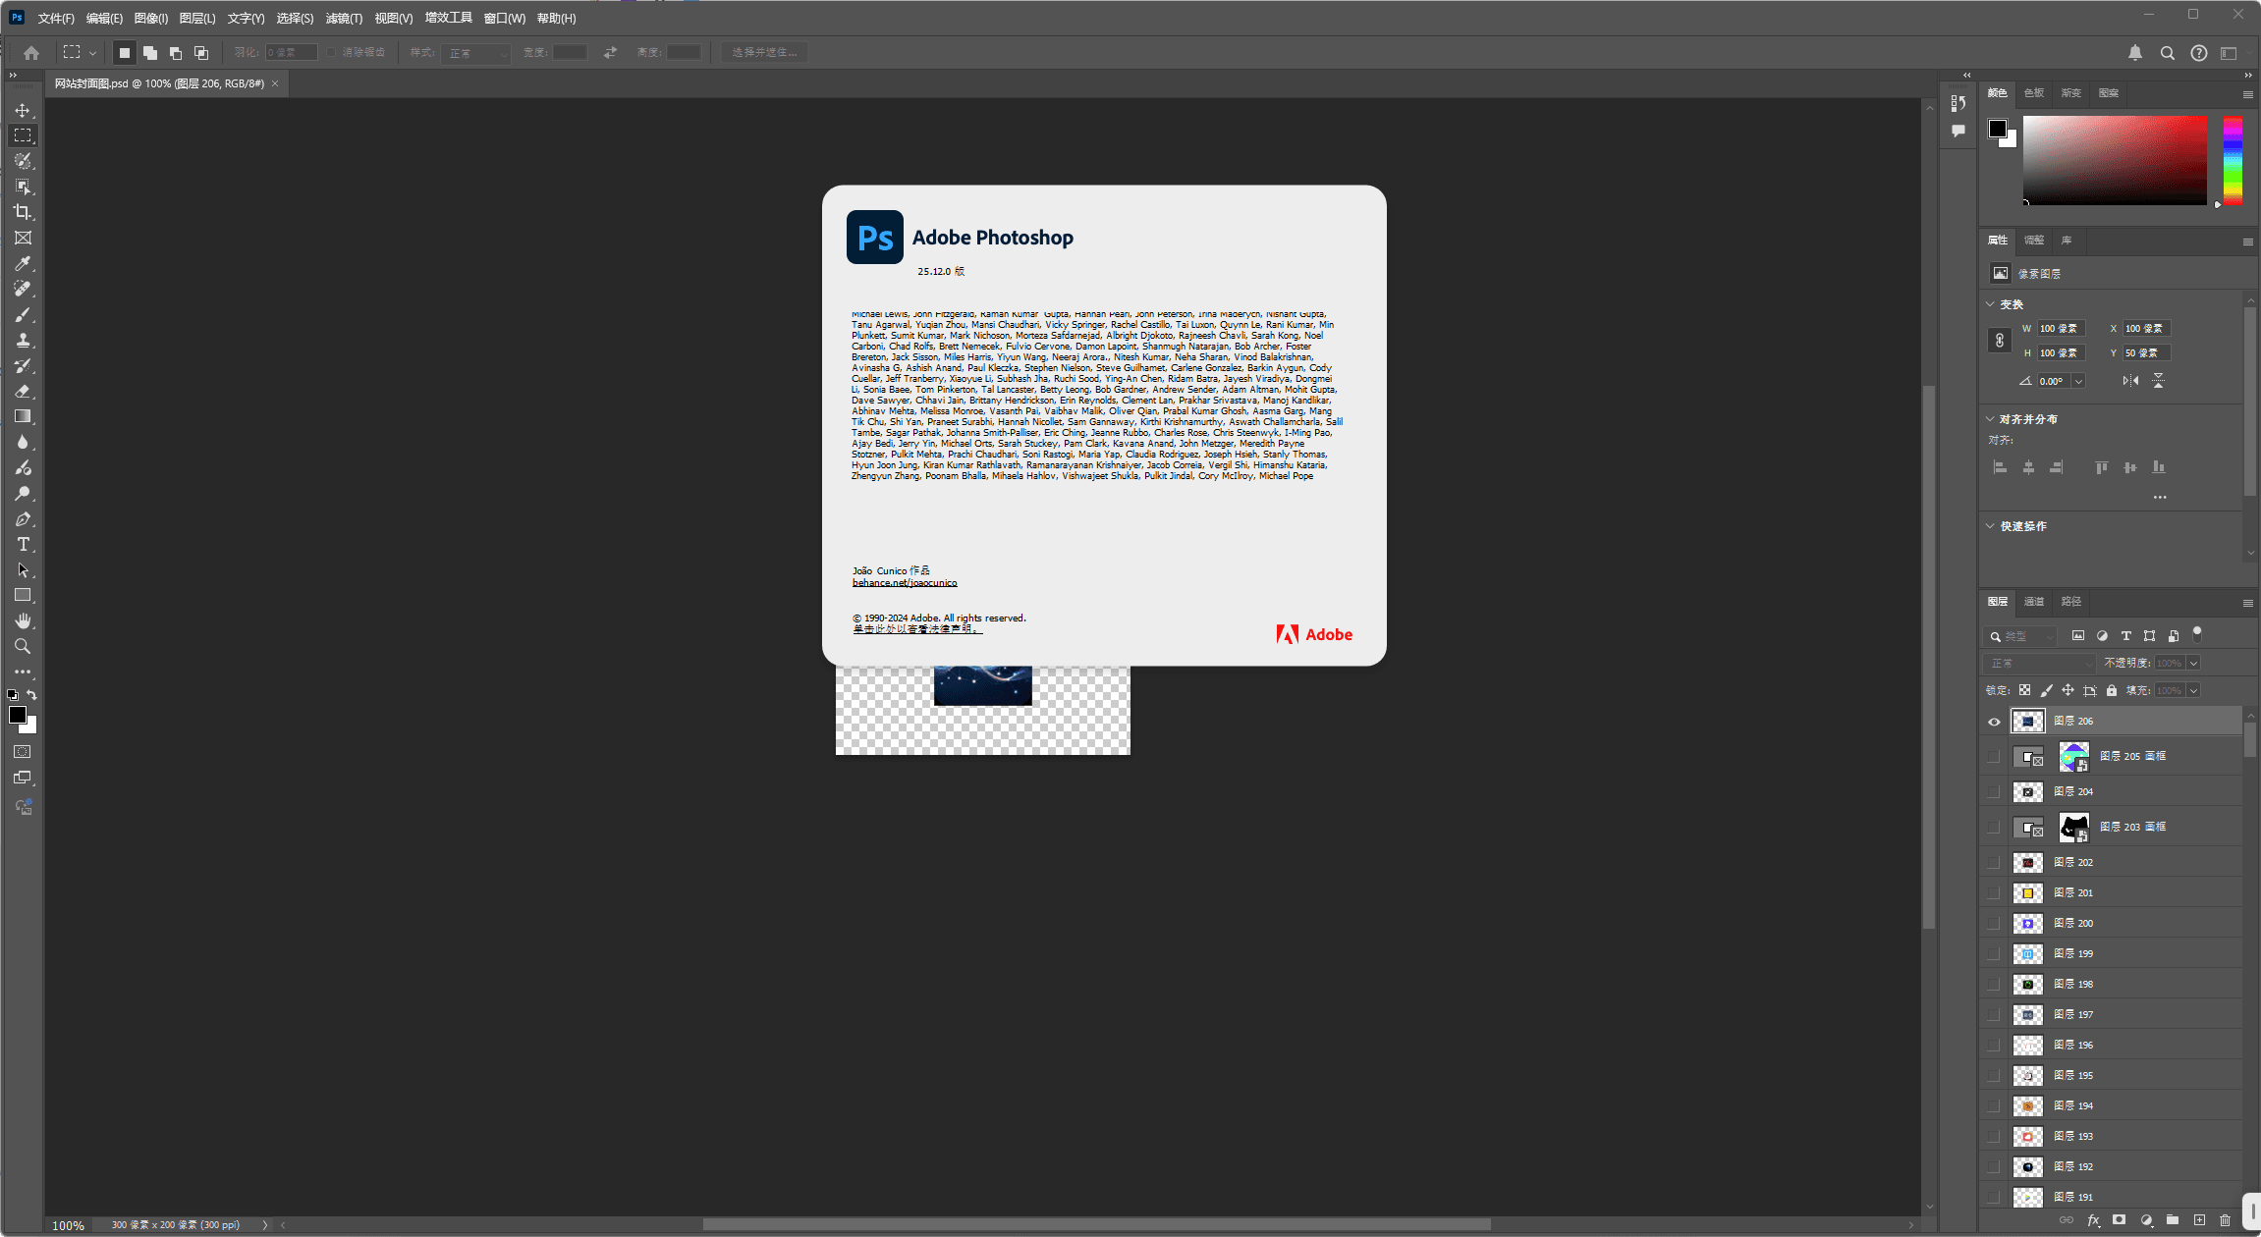The height and width of the screenshot is (1237, 2261).
Task: Click the flip horizontal icon in Properties
Action: point(2130,381)
